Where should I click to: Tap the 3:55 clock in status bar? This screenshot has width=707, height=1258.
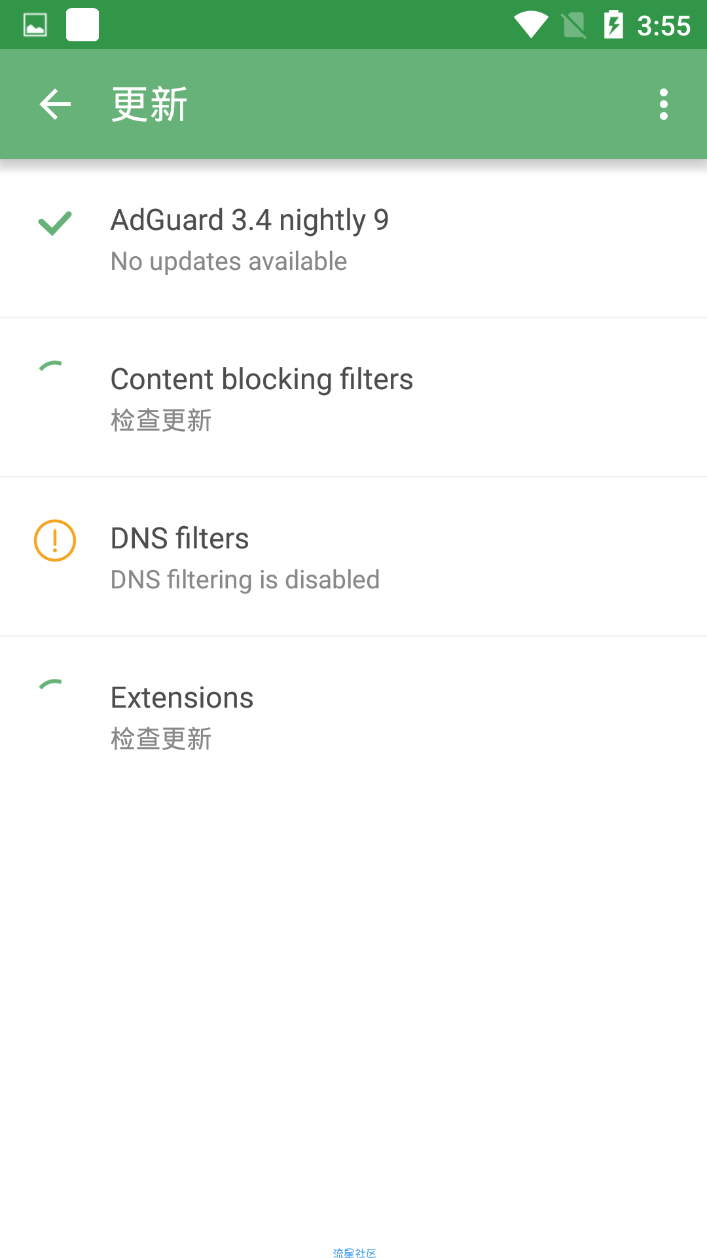[664, 26]
